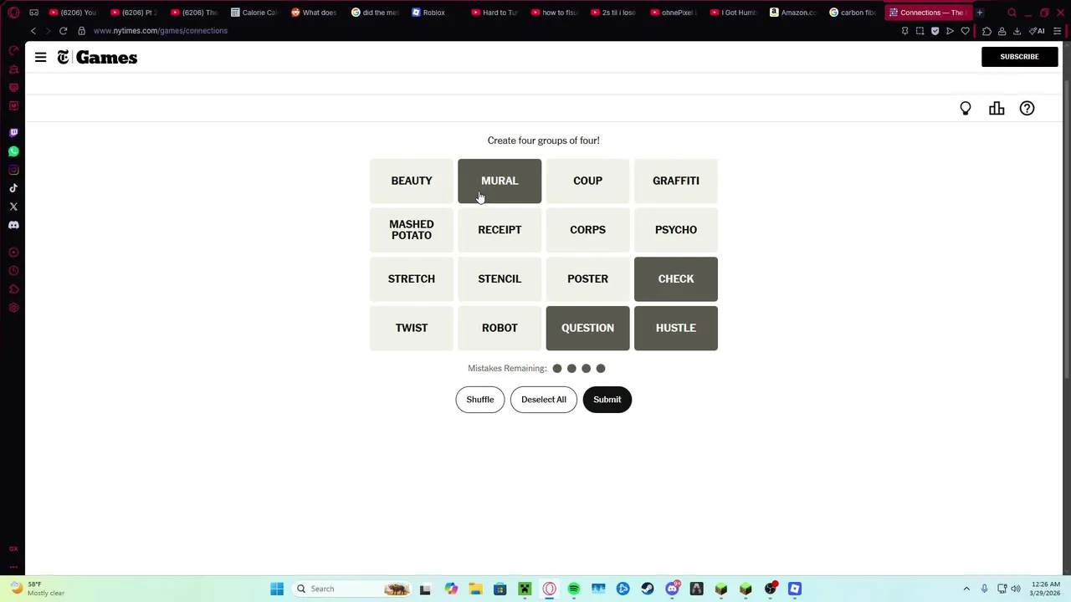Screen dimensions: 1071x602
Task: Open Steam from the taskbar
Action: point(648,589)
